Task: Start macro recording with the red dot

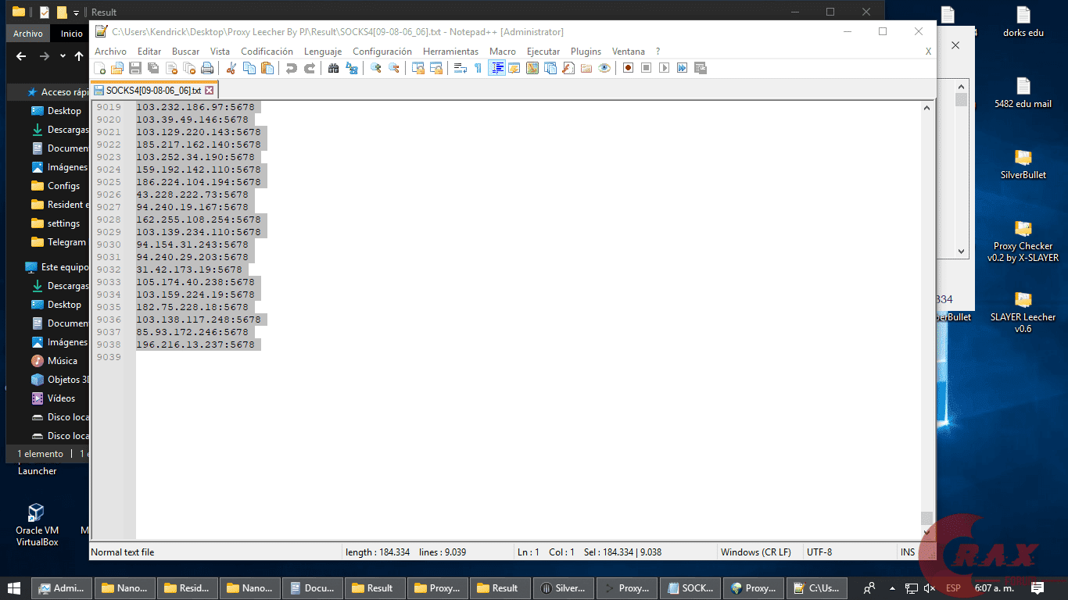Action: click(x=628, y=68)
